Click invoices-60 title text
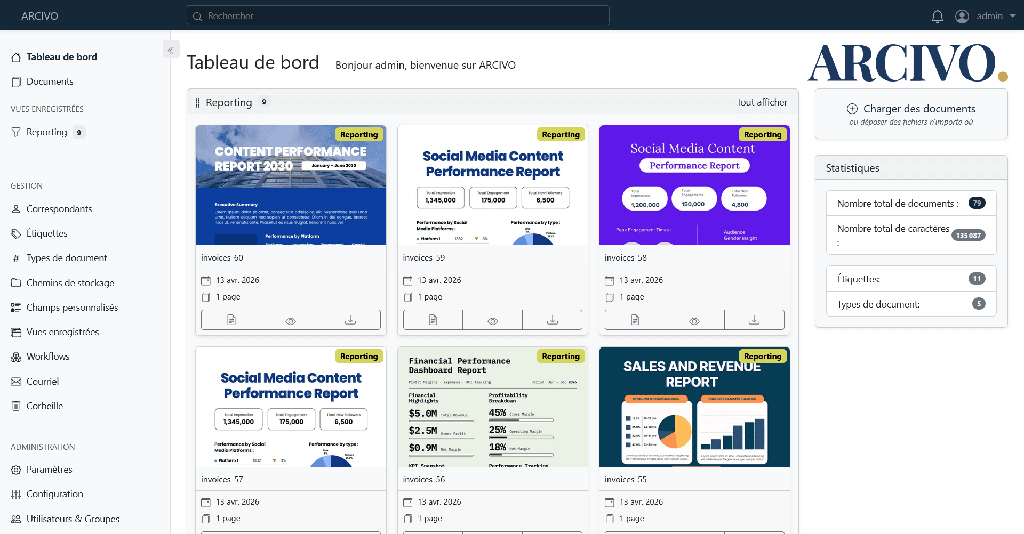Screen dimensions: 1024x534 pyautogui.click(x=222, y=258)
